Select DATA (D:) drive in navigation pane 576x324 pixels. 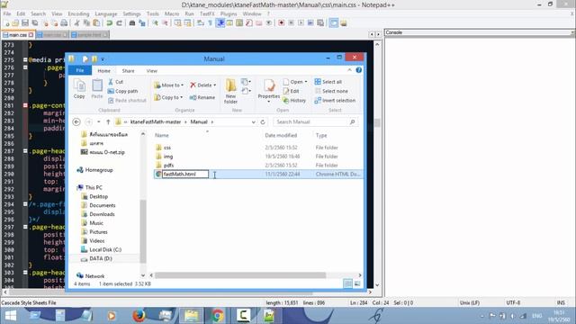pos(101,258)
